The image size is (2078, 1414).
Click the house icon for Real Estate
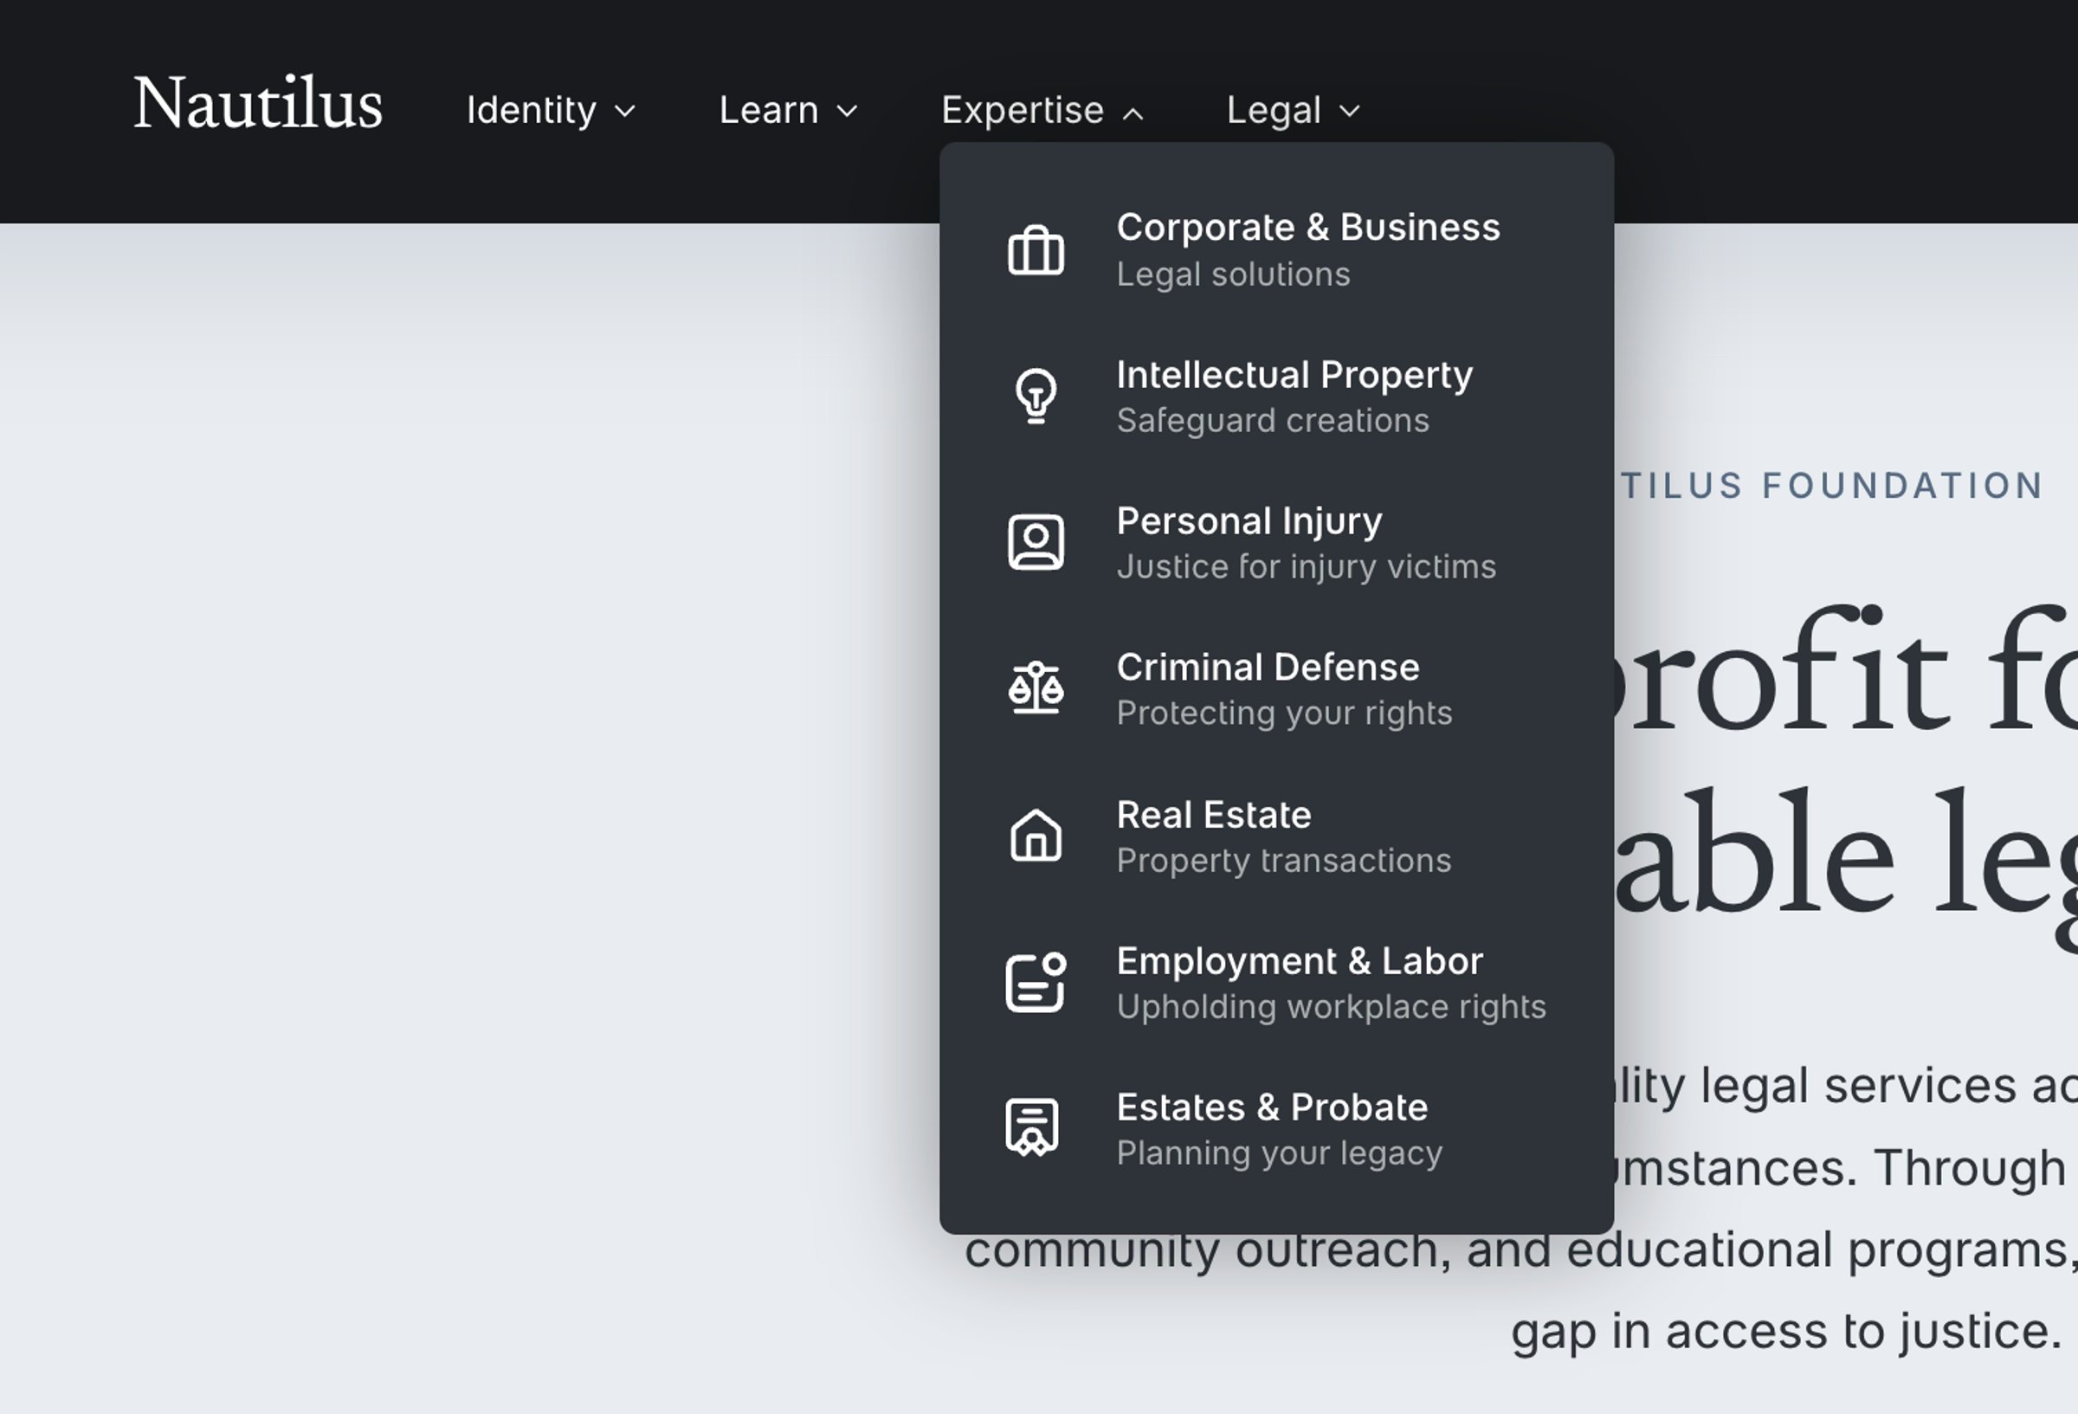pos(1036,836)
